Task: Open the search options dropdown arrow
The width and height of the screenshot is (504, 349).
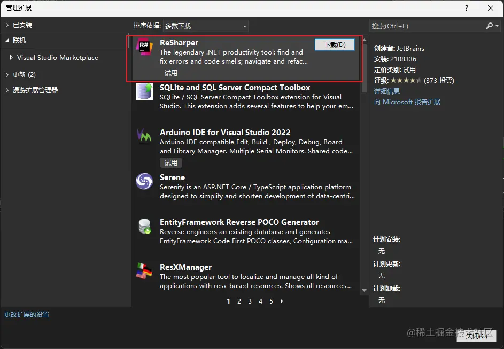Action: tap(497, 26)
